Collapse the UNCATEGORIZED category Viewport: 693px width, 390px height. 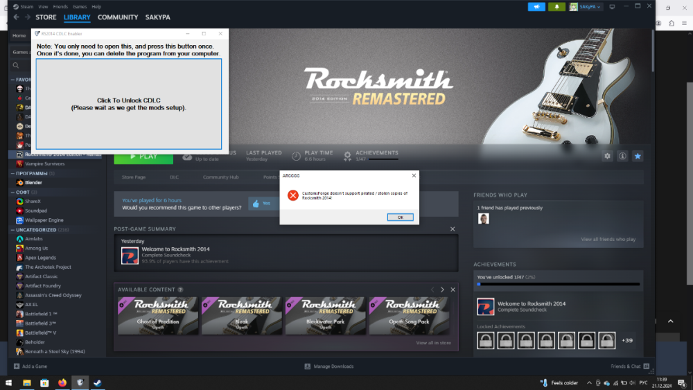[x=12, y=230]
